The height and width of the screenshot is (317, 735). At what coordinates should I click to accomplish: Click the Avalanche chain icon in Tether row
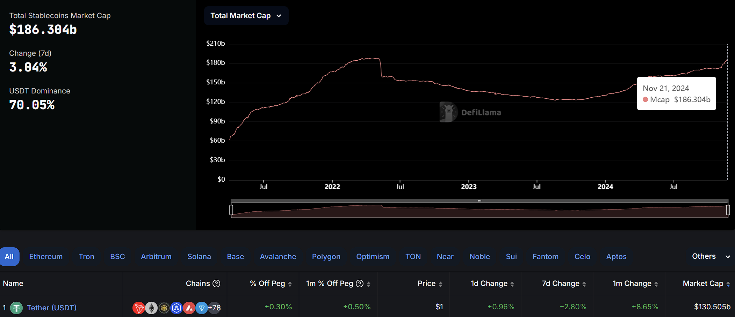[x=189, y=308]
